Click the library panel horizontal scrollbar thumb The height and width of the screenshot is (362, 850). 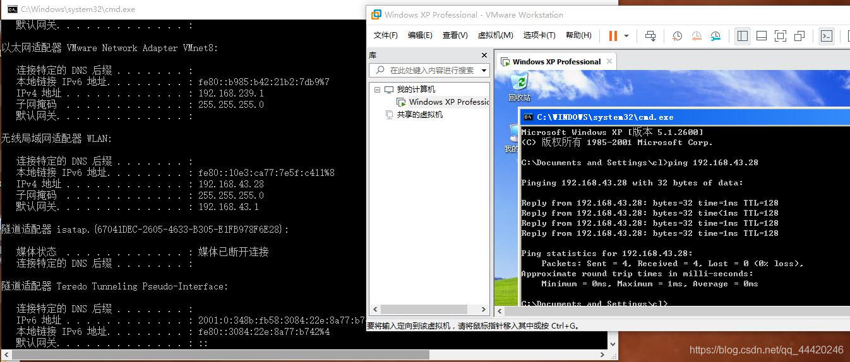[x=424, y=310]
